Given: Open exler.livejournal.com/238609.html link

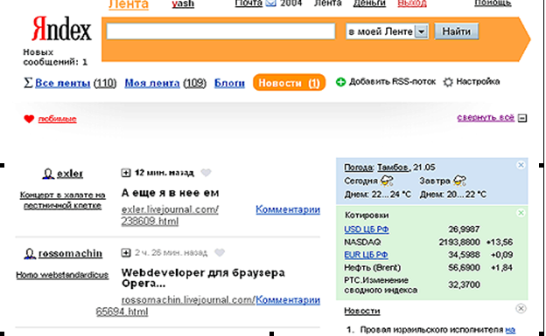Looking at the screenshot, I should [170, 216].
